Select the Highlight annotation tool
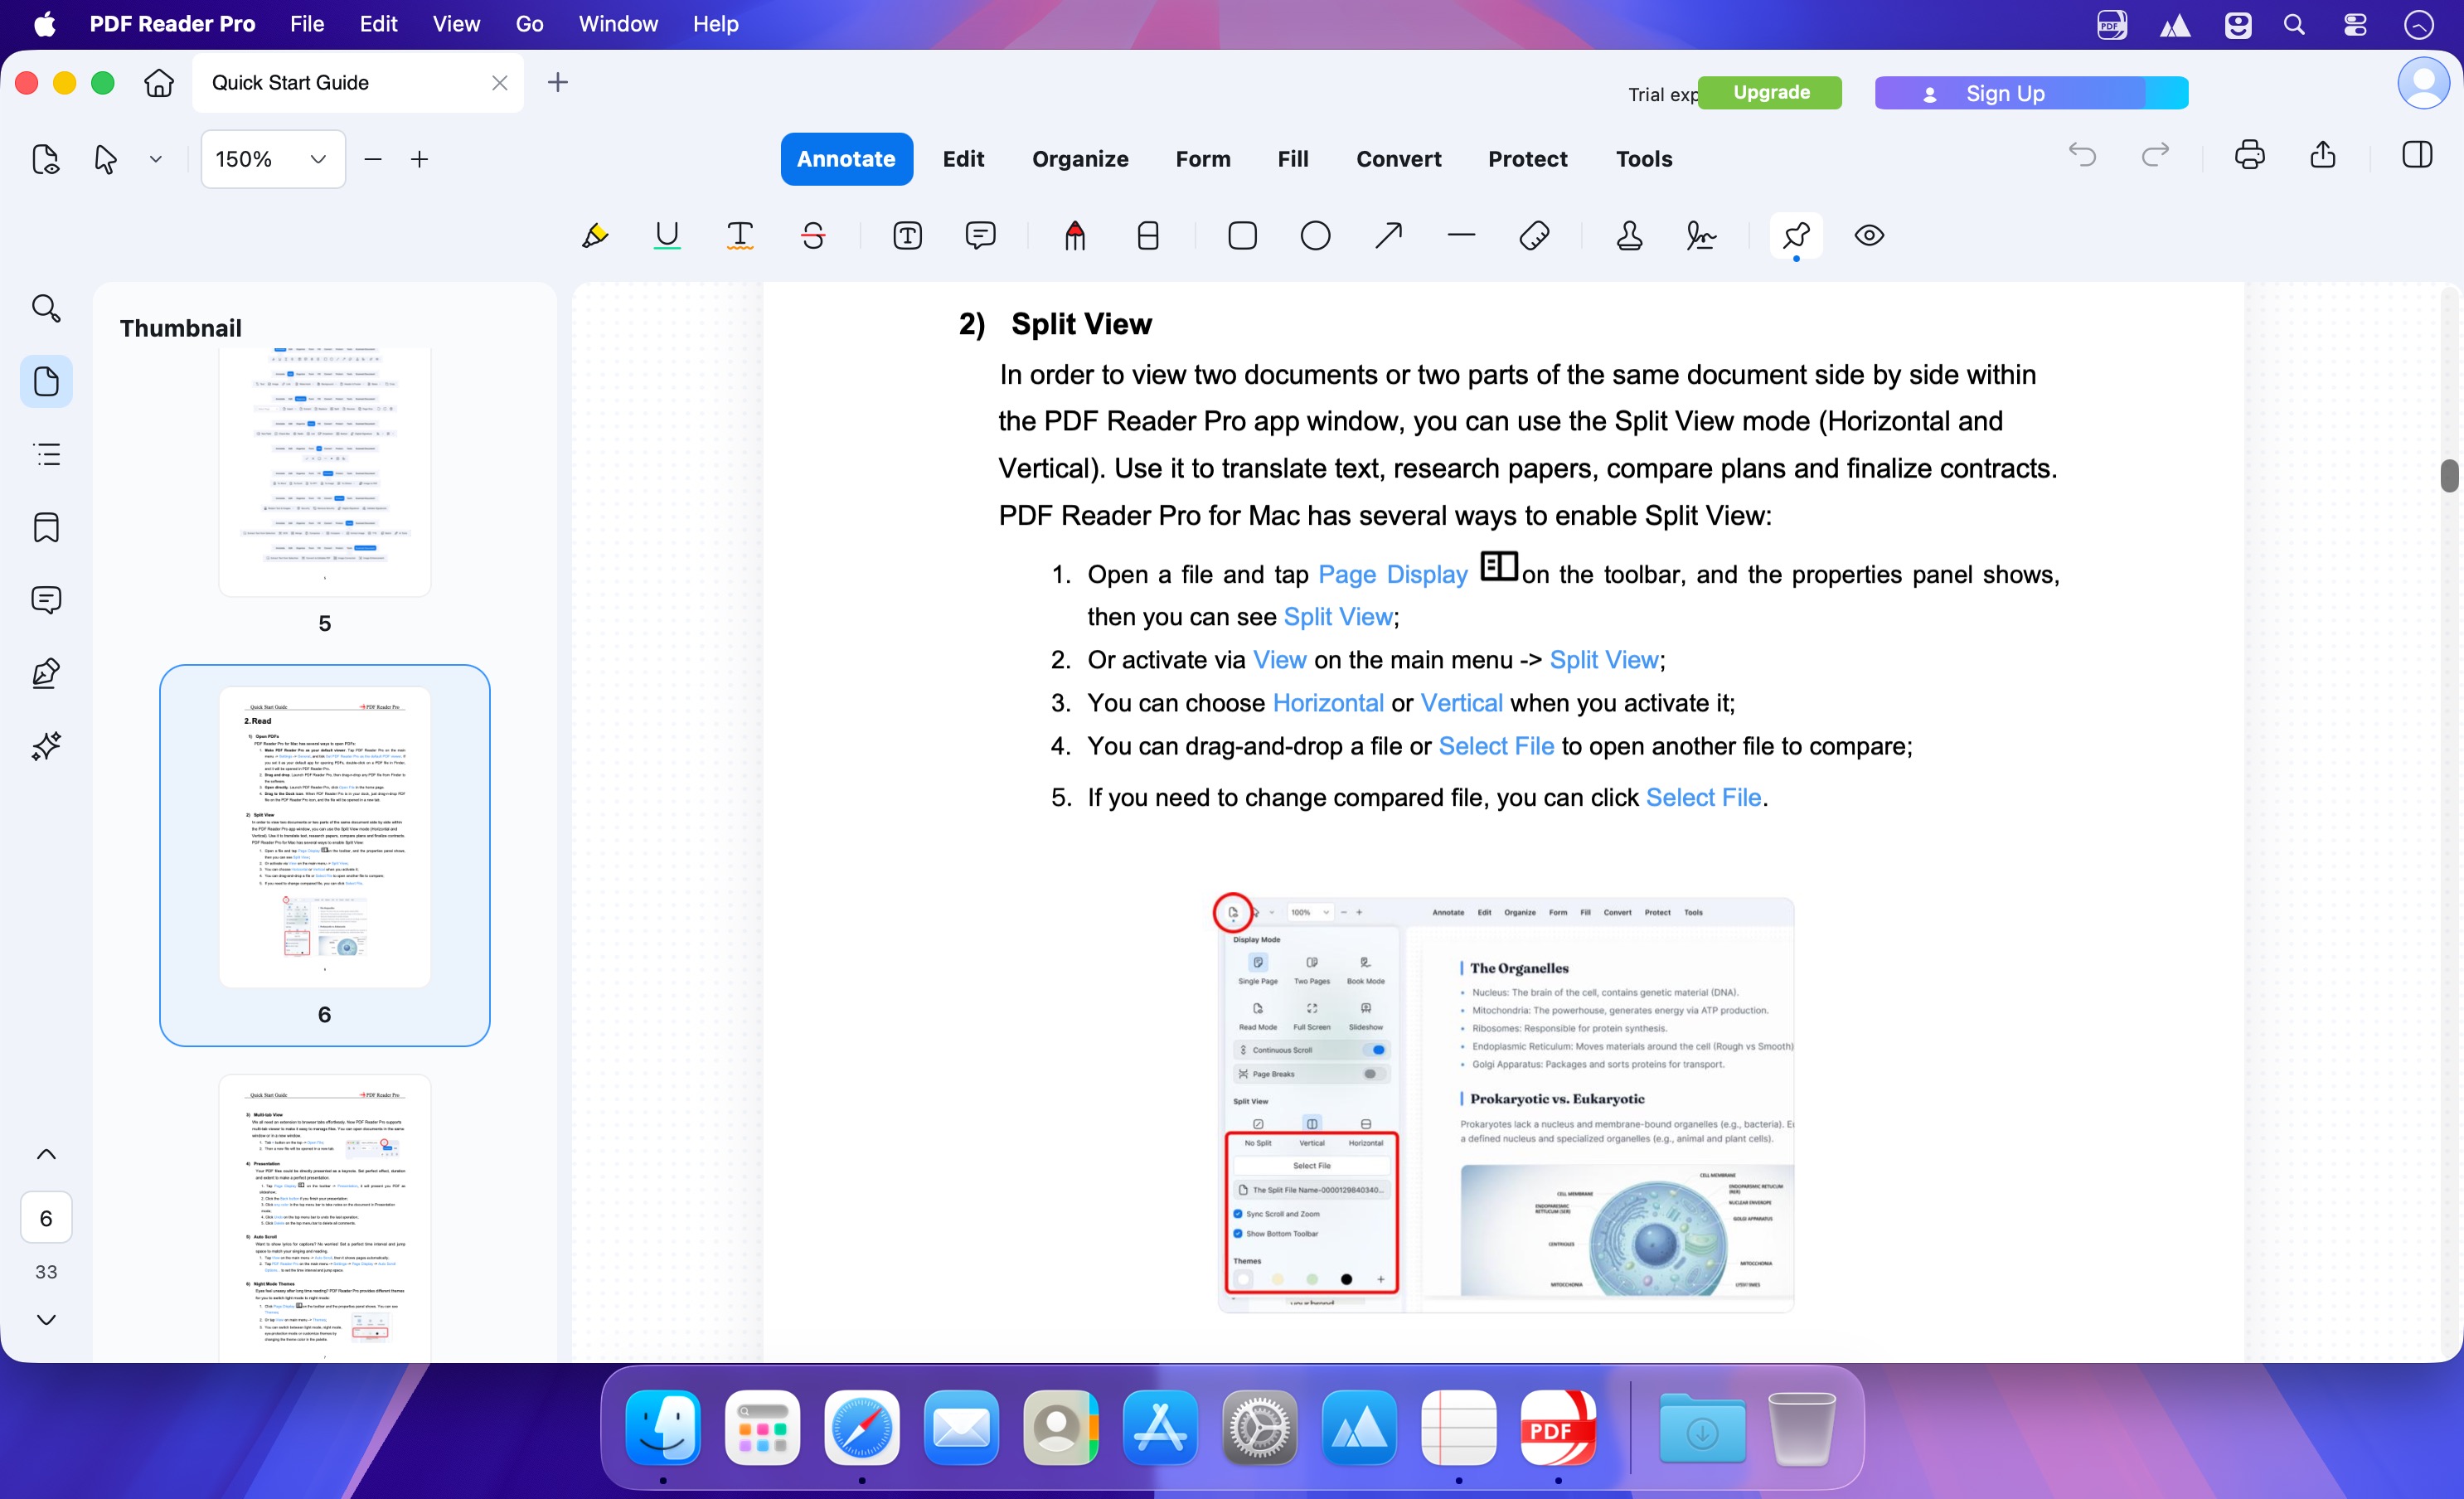 (x=595, y=236)
